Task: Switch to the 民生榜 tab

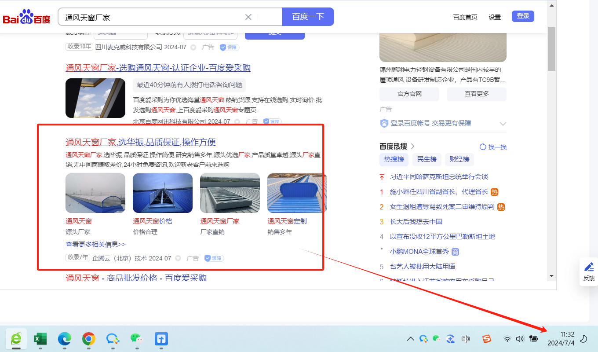Action: 427,159
